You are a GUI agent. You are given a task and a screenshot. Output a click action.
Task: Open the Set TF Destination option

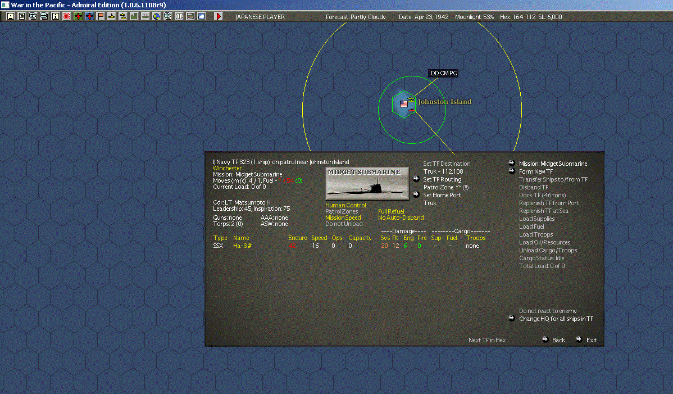[x=447, y=164]
